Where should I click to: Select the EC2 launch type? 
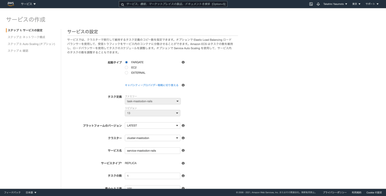[x=126, y=67]
